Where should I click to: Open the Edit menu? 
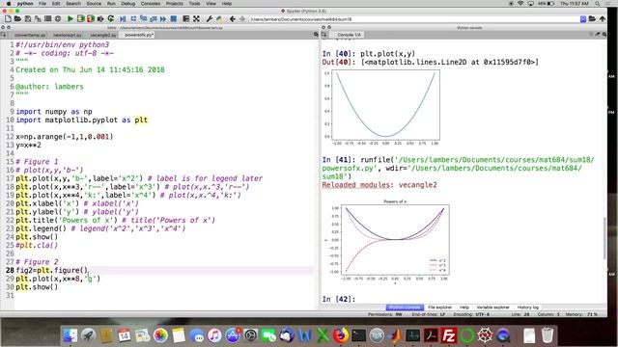56,3
